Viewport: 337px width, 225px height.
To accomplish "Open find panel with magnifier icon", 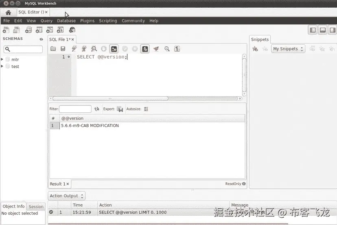I will 167,49.
